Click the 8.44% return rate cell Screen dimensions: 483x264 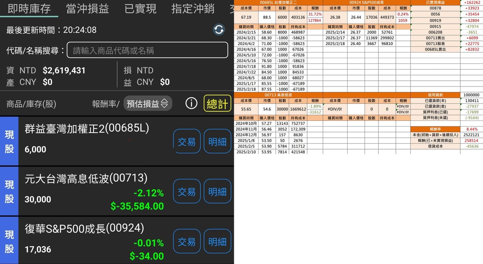(x=472, y=129)
